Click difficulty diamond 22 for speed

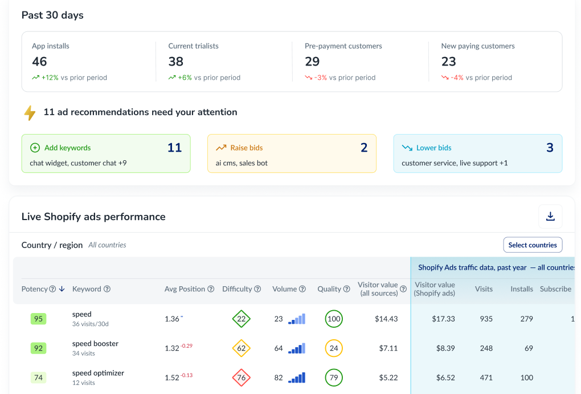(241, 319)
